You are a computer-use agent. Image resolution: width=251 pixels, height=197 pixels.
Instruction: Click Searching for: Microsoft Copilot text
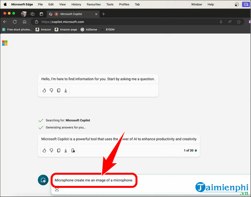click(x=68, y=120)
